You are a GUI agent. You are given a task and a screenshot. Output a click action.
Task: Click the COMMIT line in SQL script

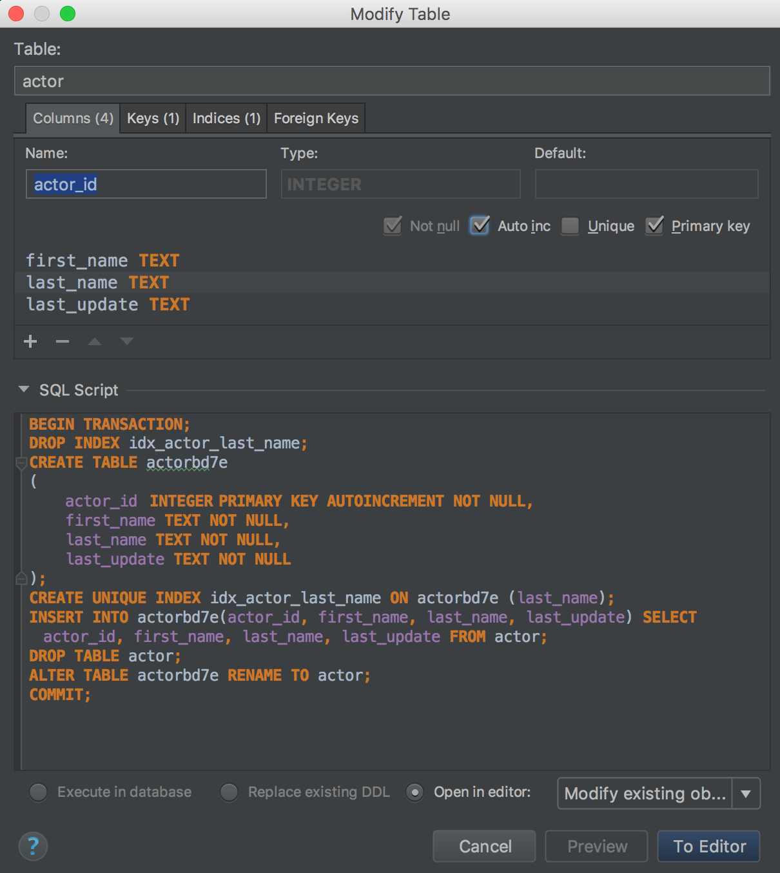[x=60, y=695]
